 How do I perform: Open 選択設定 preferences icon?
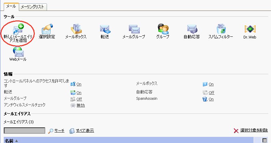[47, 29]
